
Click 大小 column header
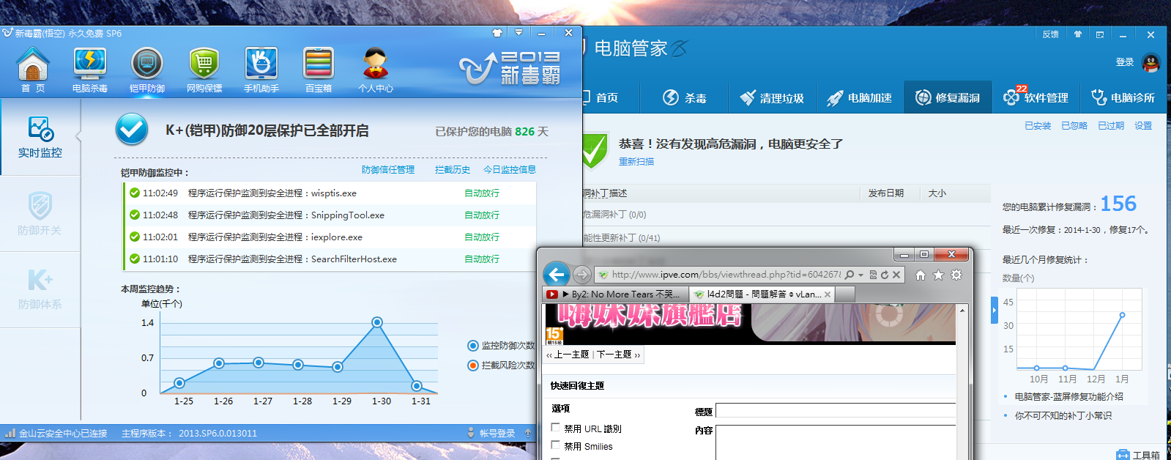tap(937, 193)
